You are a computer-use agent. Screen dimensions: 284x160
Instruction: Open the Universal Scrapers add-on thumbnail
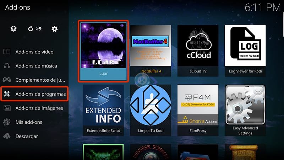[x=151, y=152]
